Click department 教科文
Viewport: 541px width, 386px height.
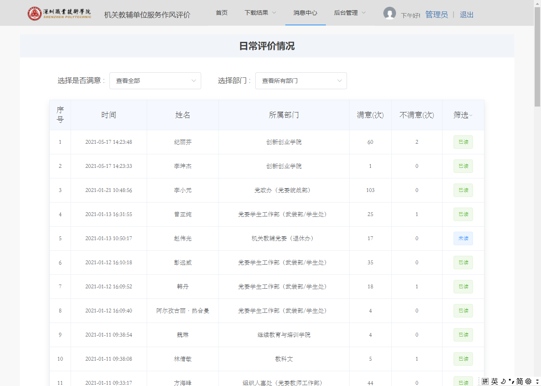point(284,359)
